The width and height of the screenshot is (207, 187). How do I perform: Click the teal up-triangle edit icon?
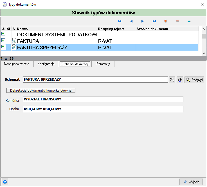[x=189, y=21]
